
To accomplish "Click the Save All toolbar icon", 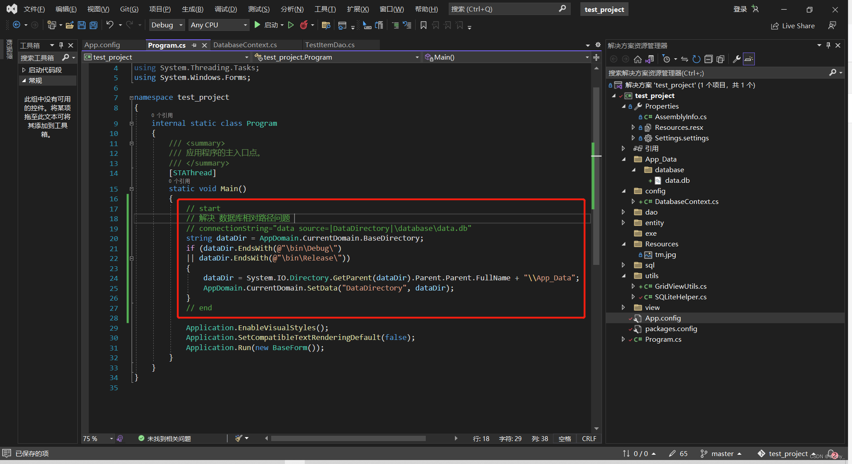I will [94, 25].
